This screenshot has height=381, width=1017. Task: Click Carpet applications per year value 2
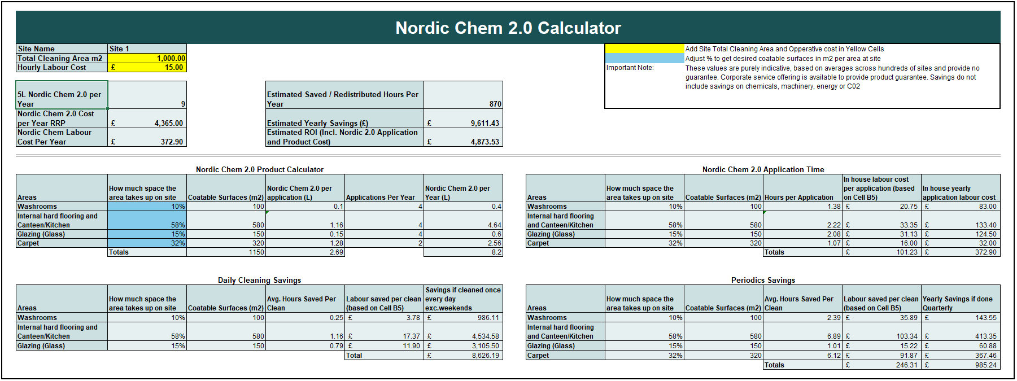pos(384,243)
